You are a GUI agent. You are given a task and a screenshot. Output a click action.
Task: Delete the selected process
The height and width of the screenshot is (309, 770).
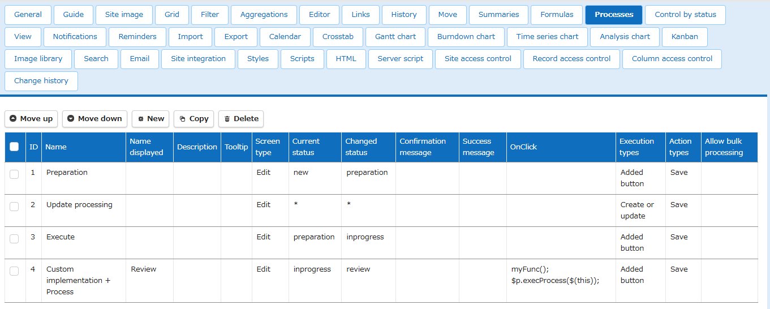pos(241,119)
